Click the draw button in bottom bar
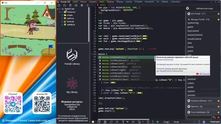 tap(176, 122)
